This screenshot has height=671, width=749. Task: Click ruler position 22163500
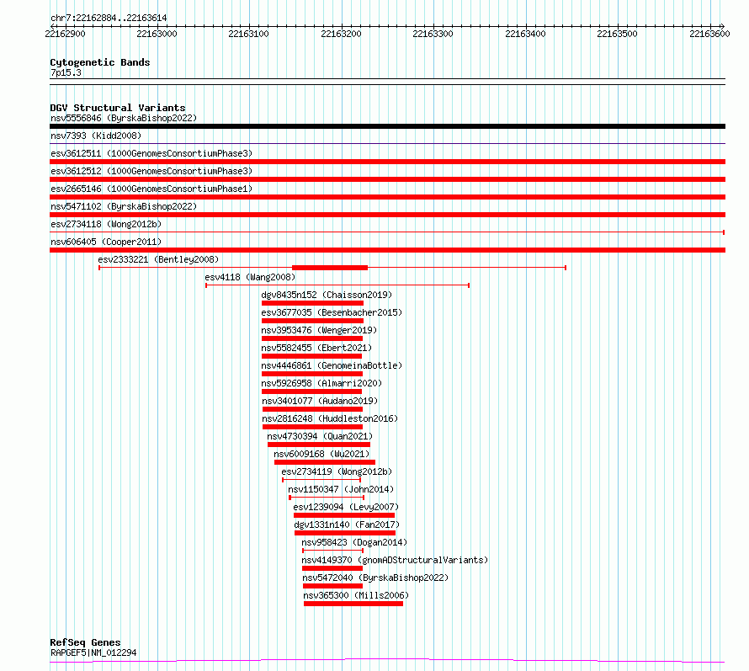click(x=617, y=34)
